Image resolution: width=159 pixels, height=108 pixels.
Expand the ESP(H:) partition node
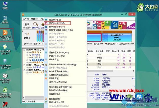[x=27, y=55]
